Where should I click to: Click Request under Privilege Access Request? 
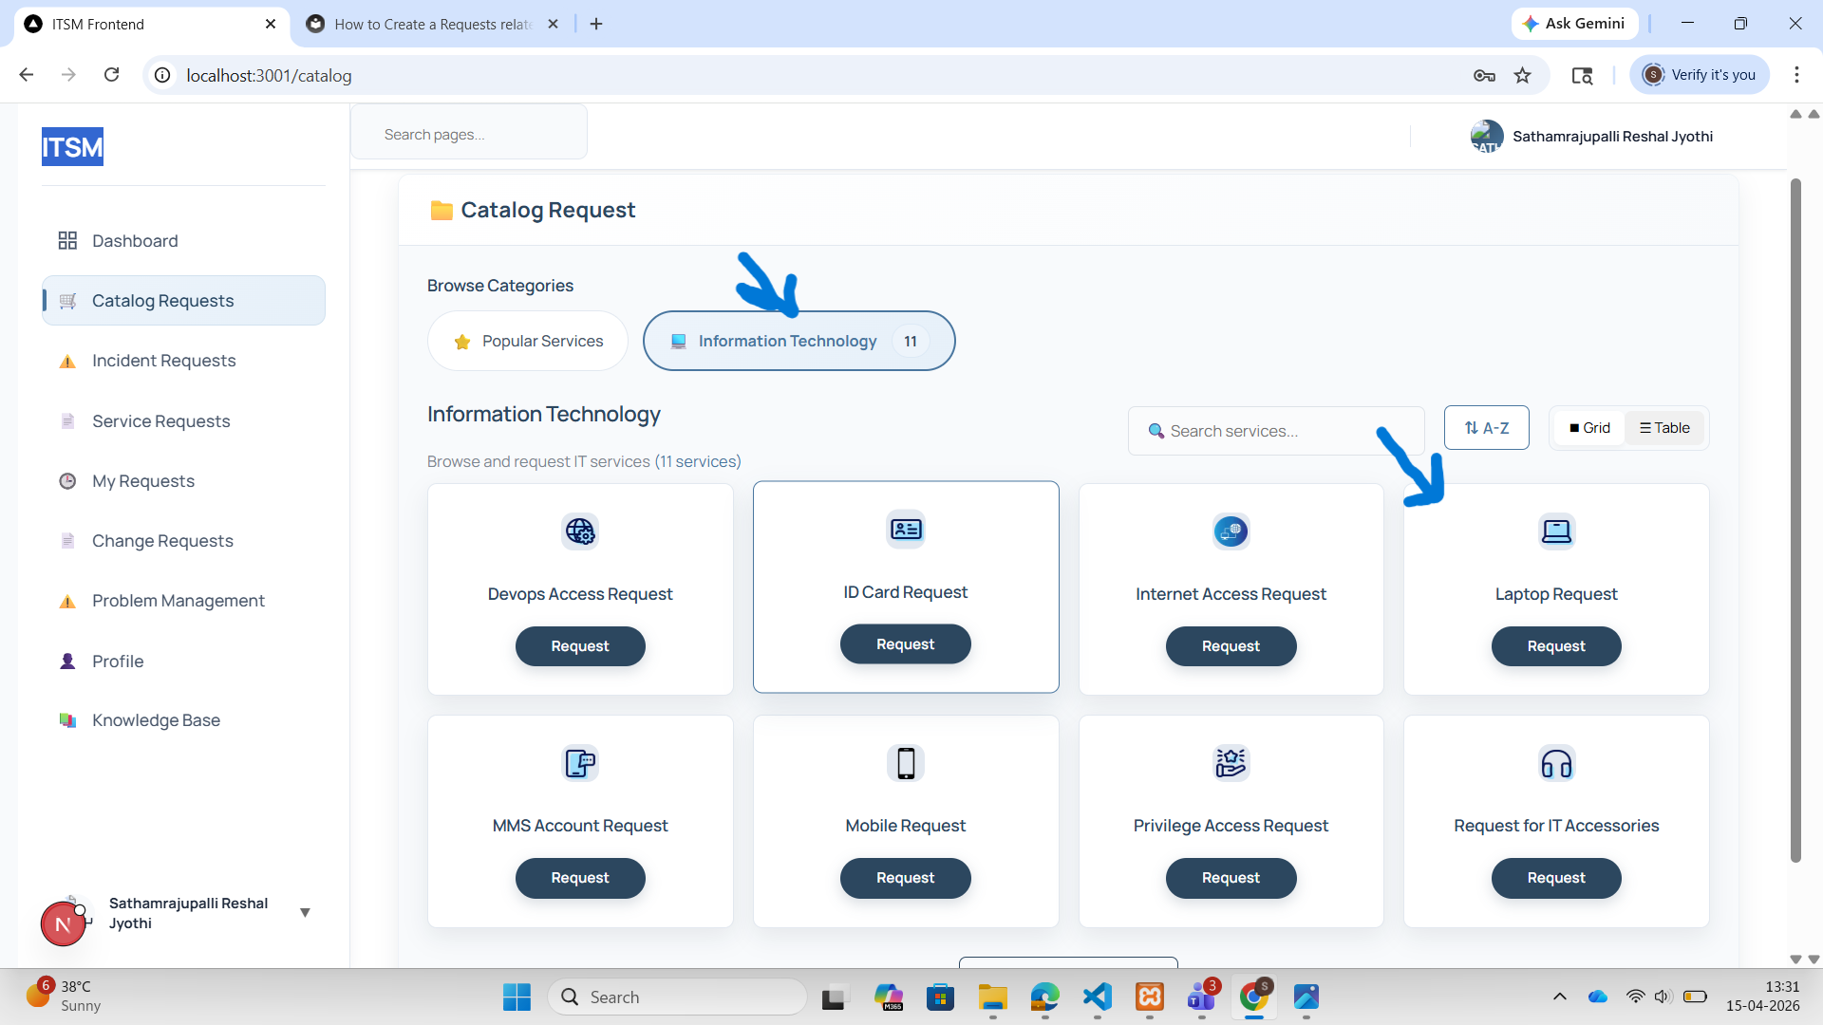1231,878
